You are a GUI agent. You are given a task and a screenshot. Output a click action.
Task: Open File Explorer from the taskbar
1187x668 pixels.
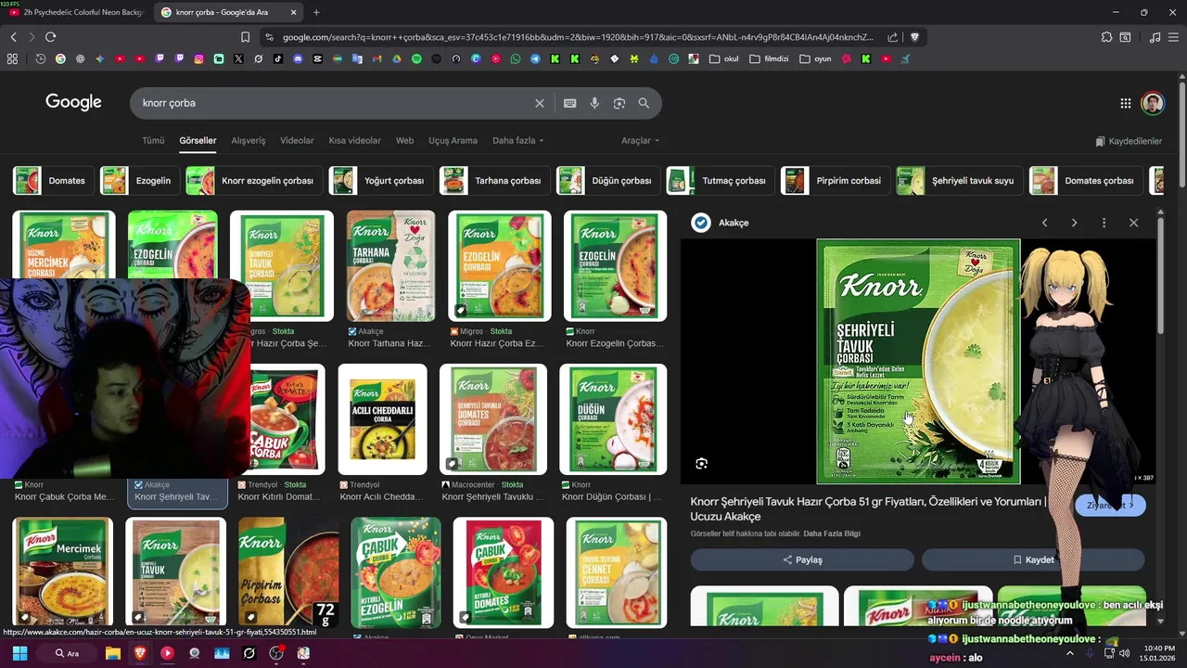click(112, 653)
